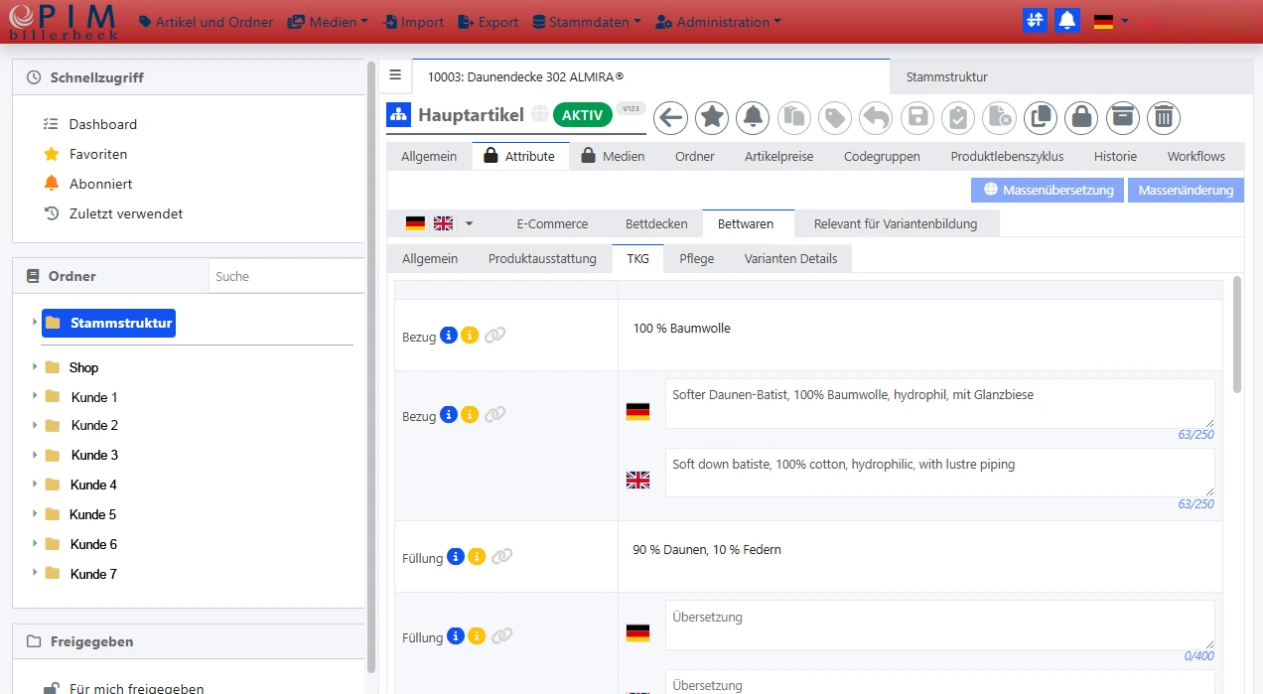
Task: Click the tag label icon in article toolbar
Action: (x=835, y=117)
